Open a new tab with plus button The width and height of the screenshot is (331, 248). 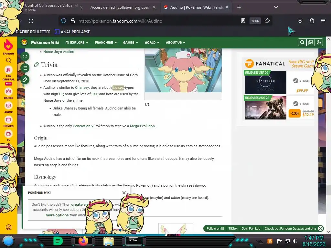coord(239,7)
